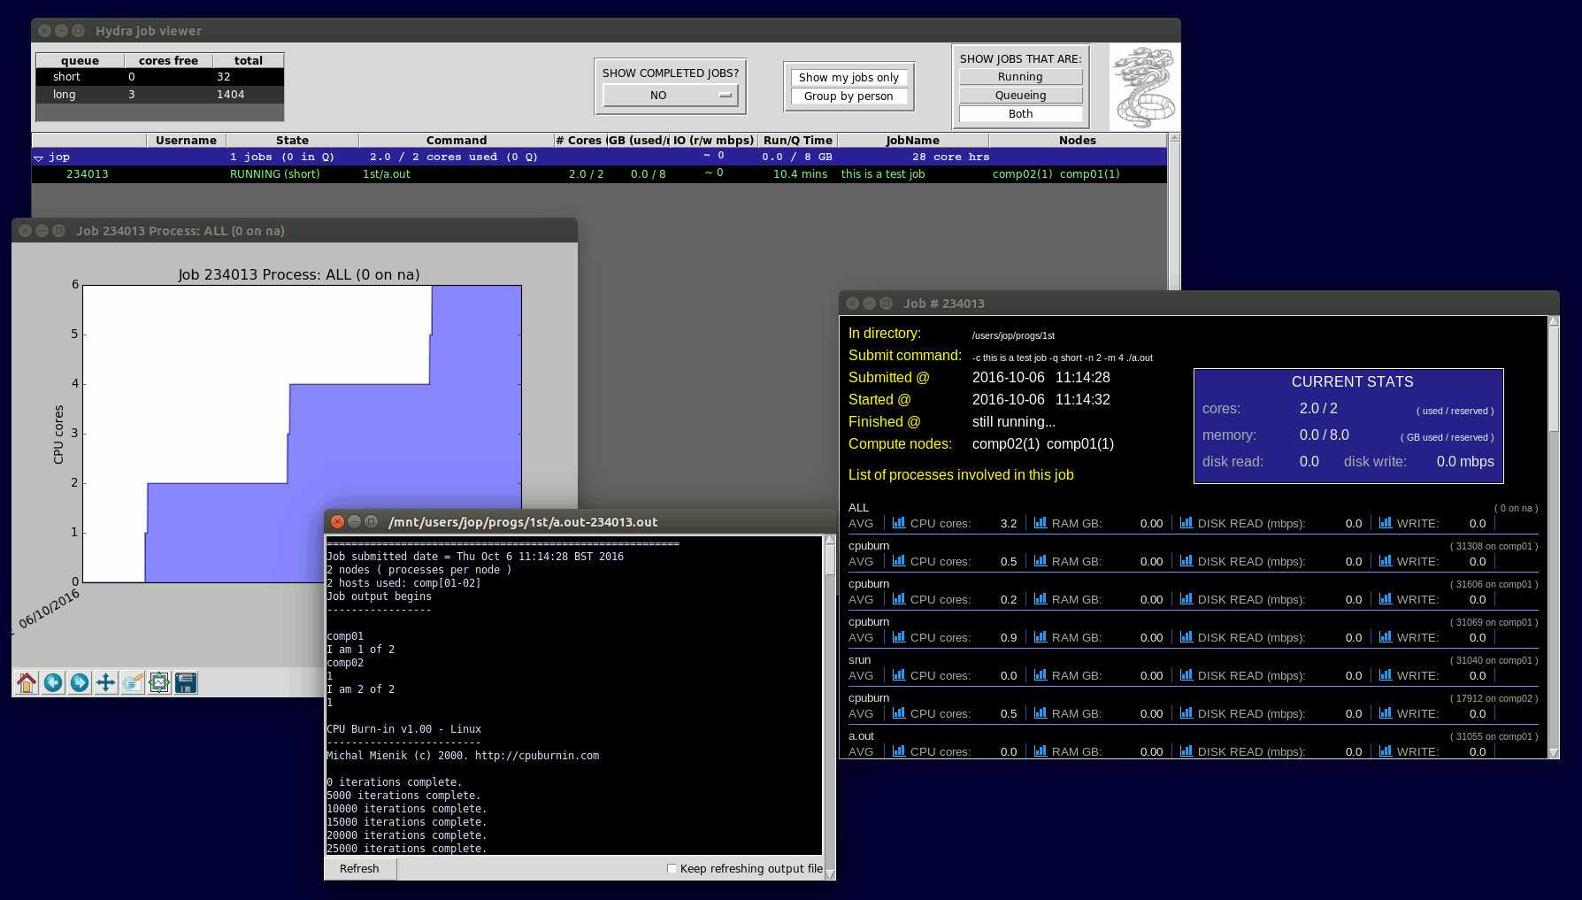Sort by the State column header

pos(292,141)
